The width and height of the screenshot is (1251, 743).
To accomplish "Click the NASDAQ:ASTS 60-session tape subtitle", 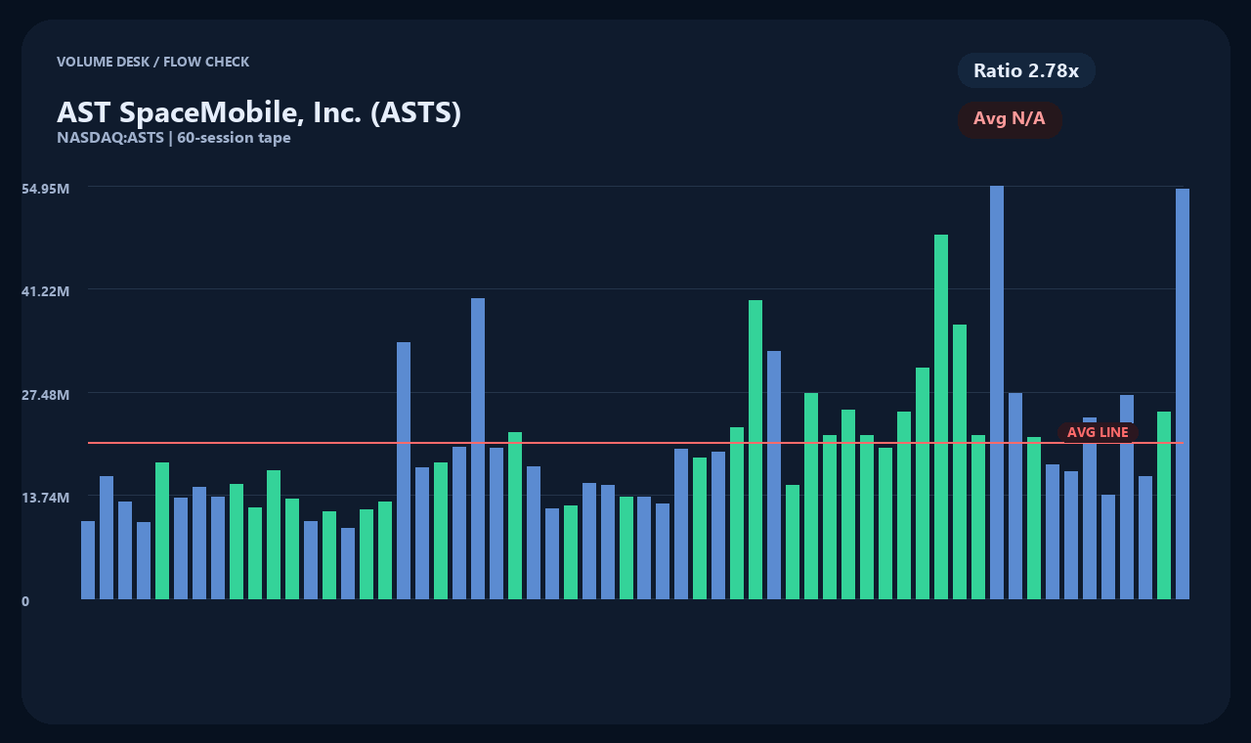I will click(x=174, y=138).
